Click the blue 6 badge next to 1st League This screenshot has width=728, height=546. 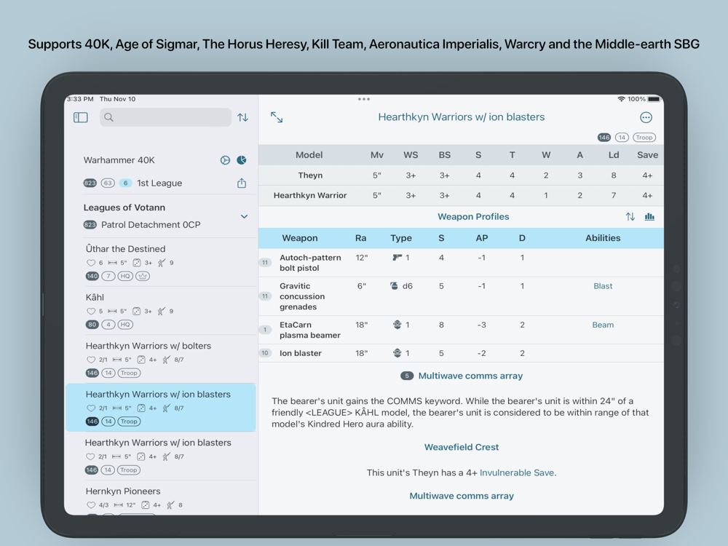[x=125, y=183]
